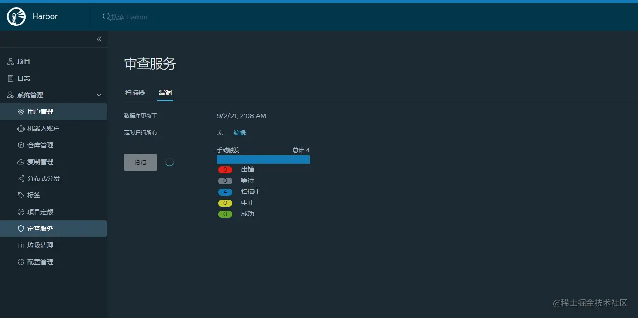
Task: Click the 配置管理 gear icon
Action: coord(21,262)
